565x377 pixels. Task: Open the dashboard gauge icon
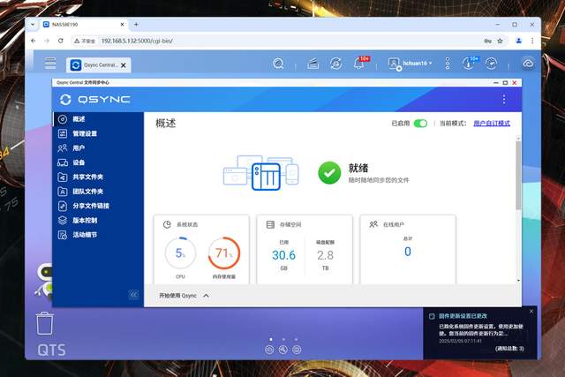(491, 64)
